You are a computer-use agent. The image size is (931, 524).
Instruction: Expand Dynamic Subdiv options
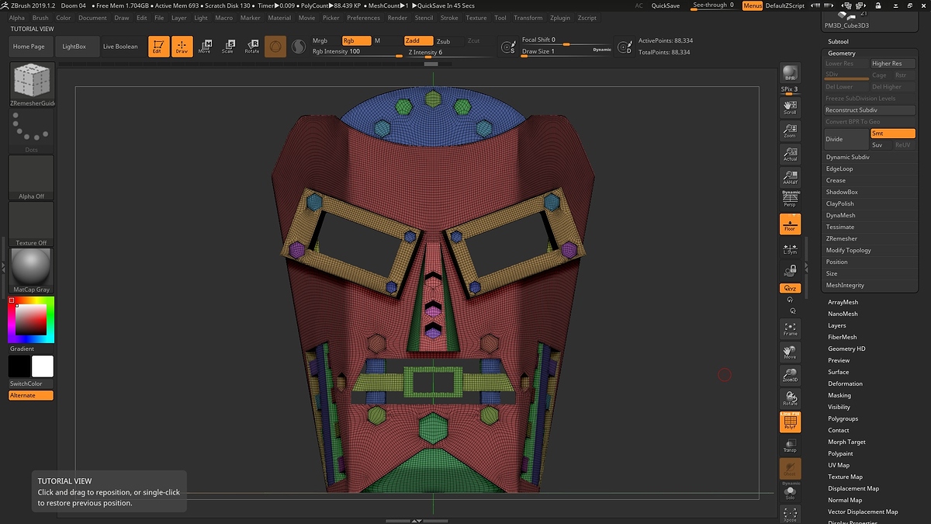point(848,158)
